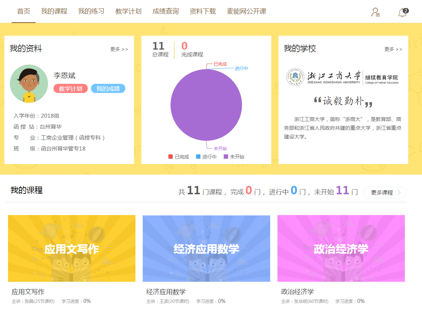Open the notification bell with badge
The width and height of the screenshot is (422, 312).
(x=402, y=13)
